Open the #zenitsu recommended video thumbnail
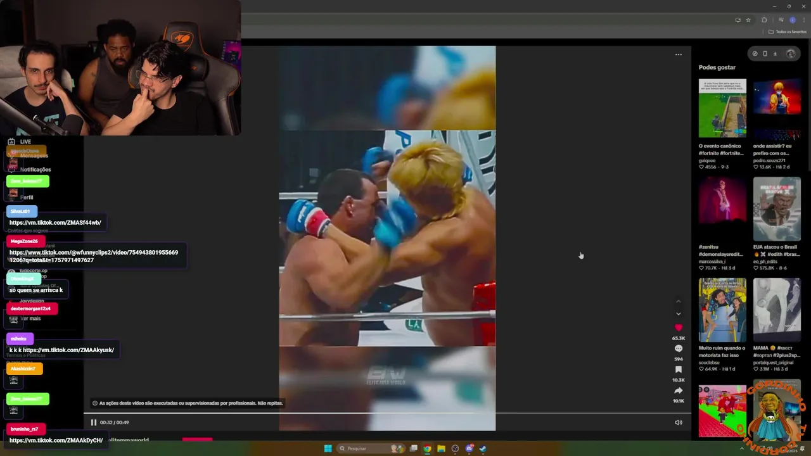 [722, 209]
